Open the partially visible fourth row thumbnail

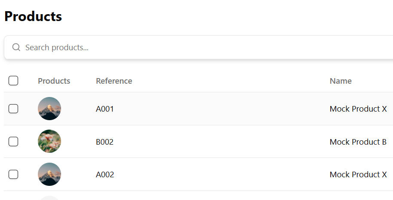49,198
